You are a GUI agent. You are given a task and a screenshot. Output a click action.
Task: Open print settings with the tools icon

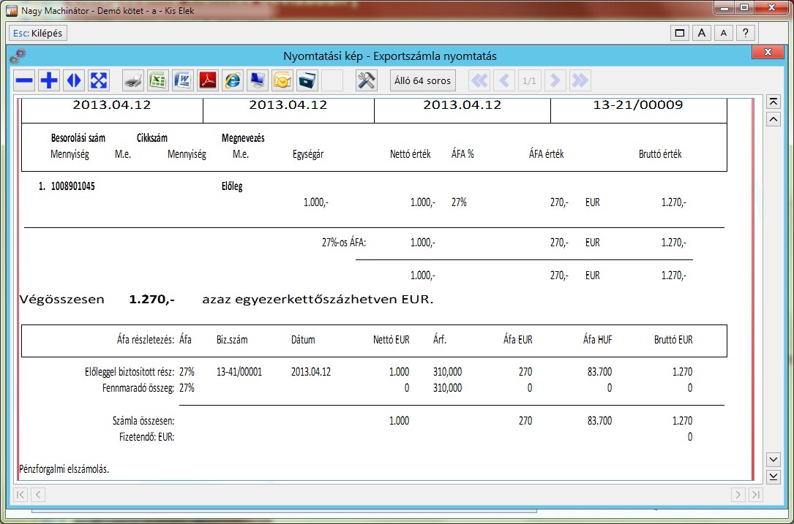click(366, 80)
